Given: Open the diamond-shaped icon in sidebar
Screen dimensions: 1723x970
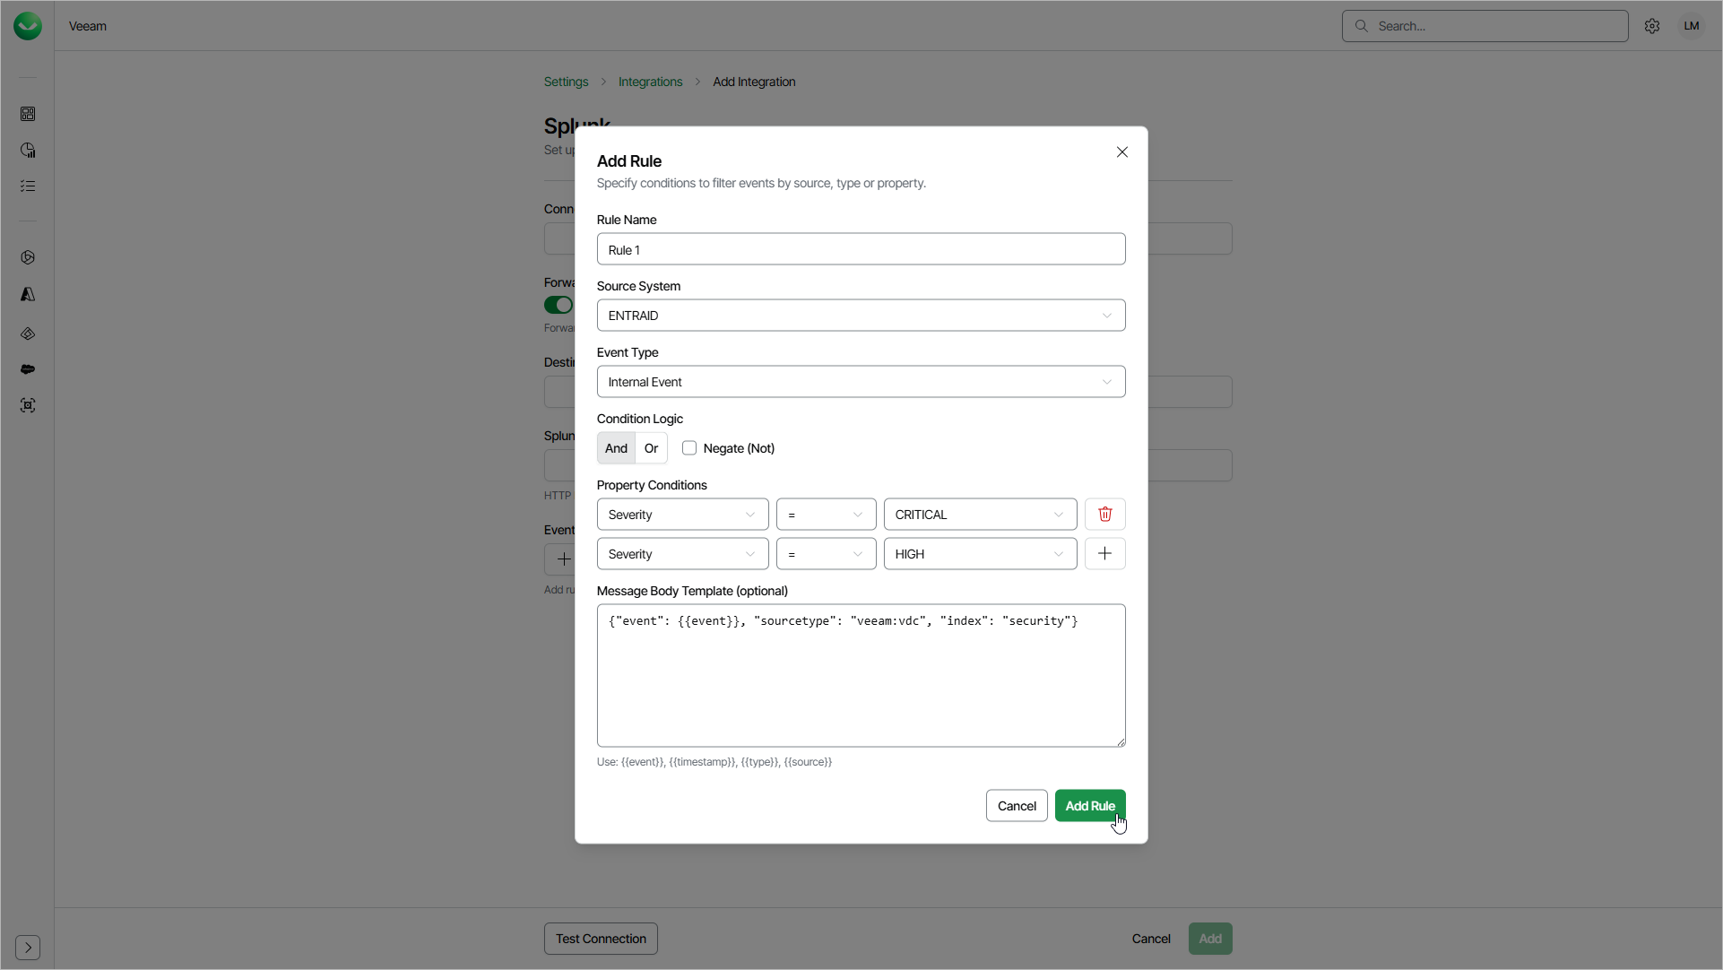Looking at the screenshot, I should [28, 333].
